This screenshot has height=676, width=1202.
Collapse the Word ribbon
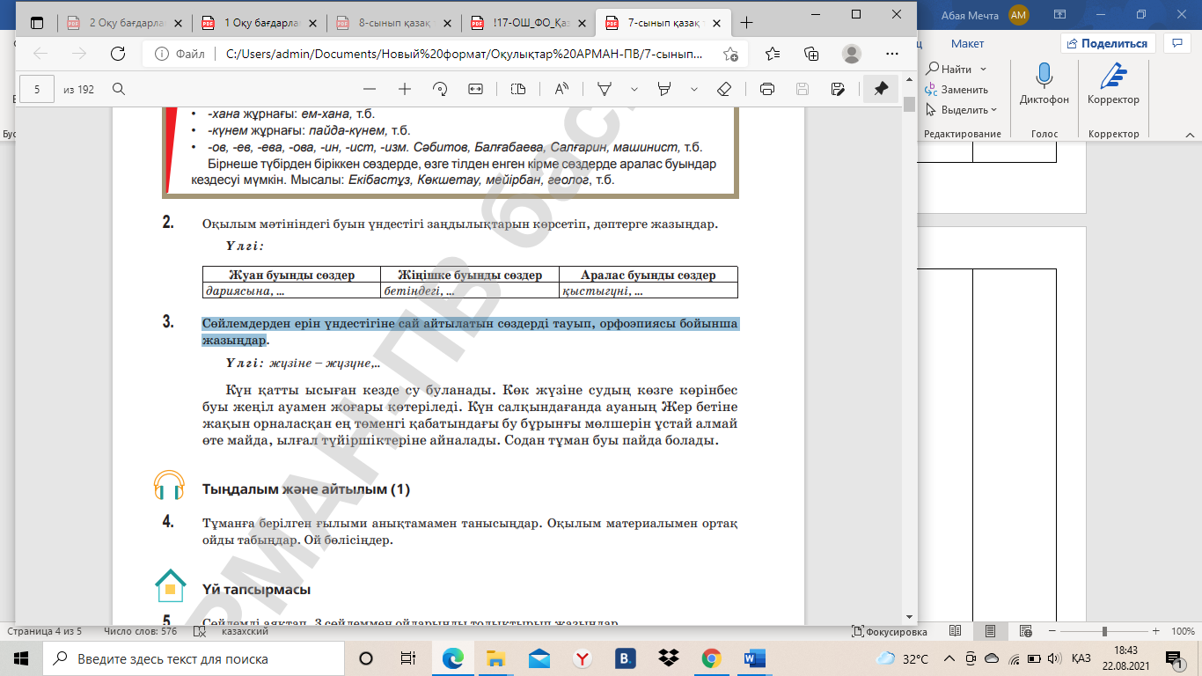1189,135
